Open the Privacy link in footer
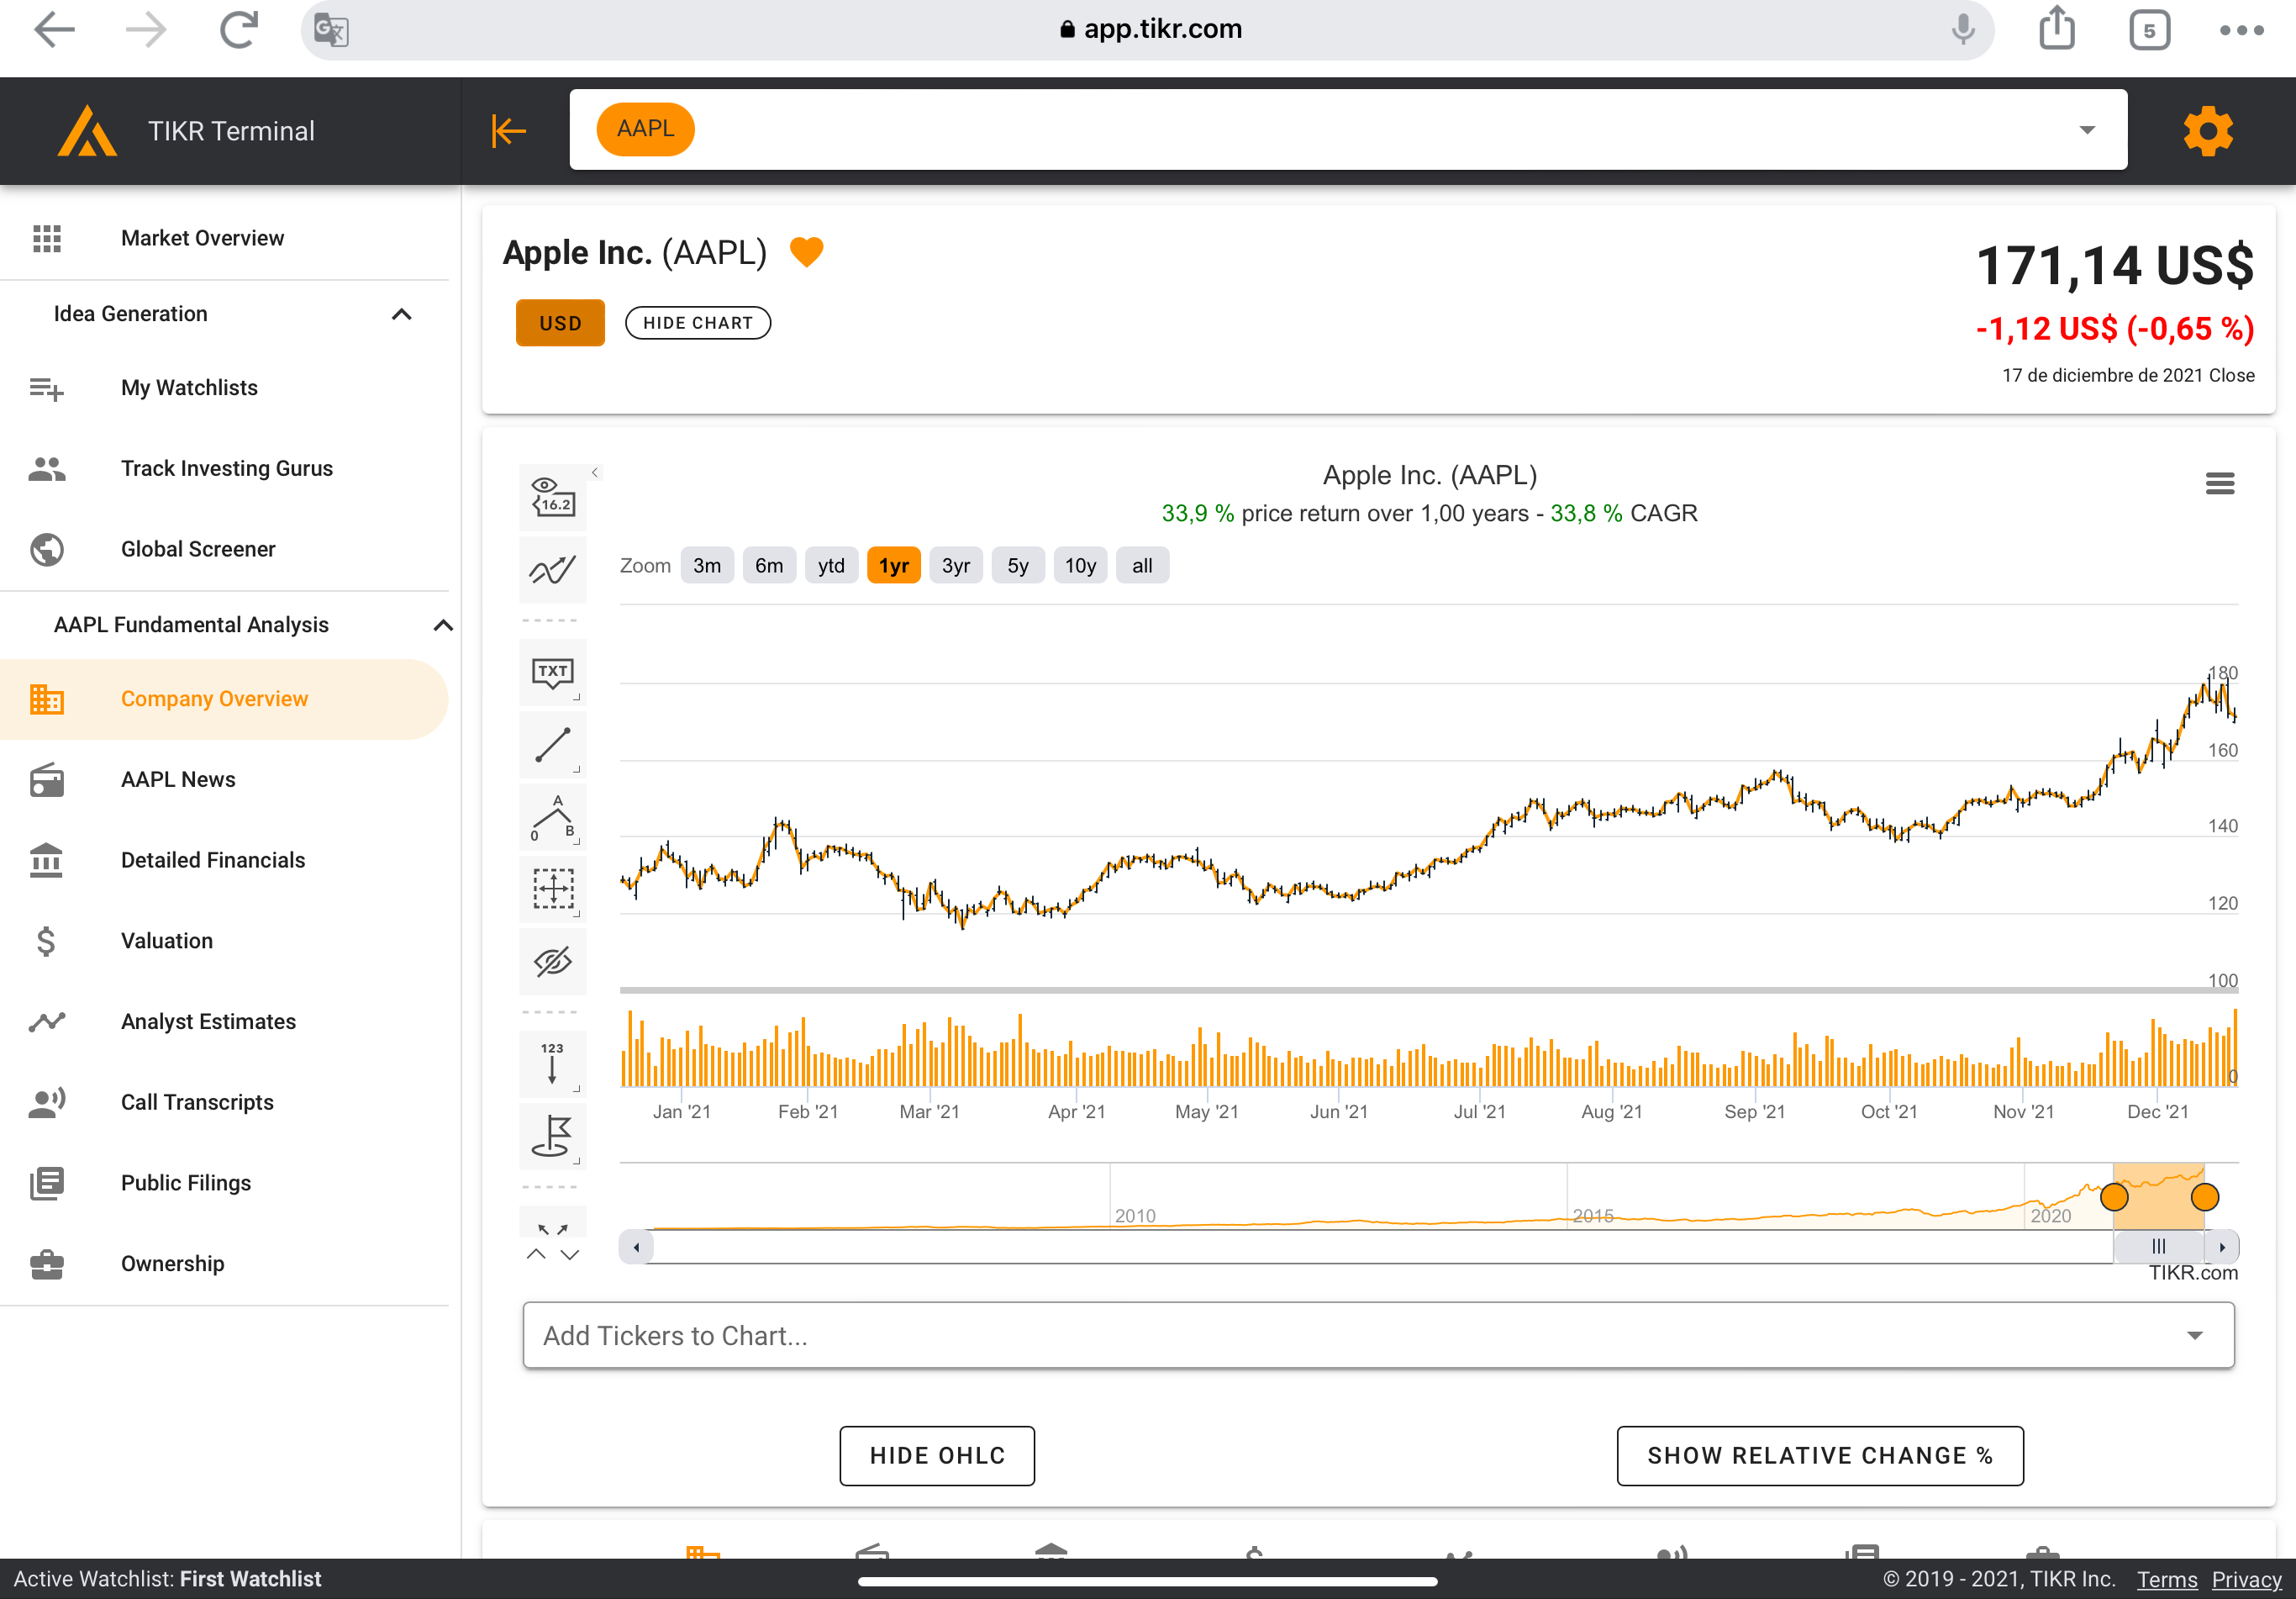This screenshot has width=2296, height=1599. click(x=2246, y=1579)
